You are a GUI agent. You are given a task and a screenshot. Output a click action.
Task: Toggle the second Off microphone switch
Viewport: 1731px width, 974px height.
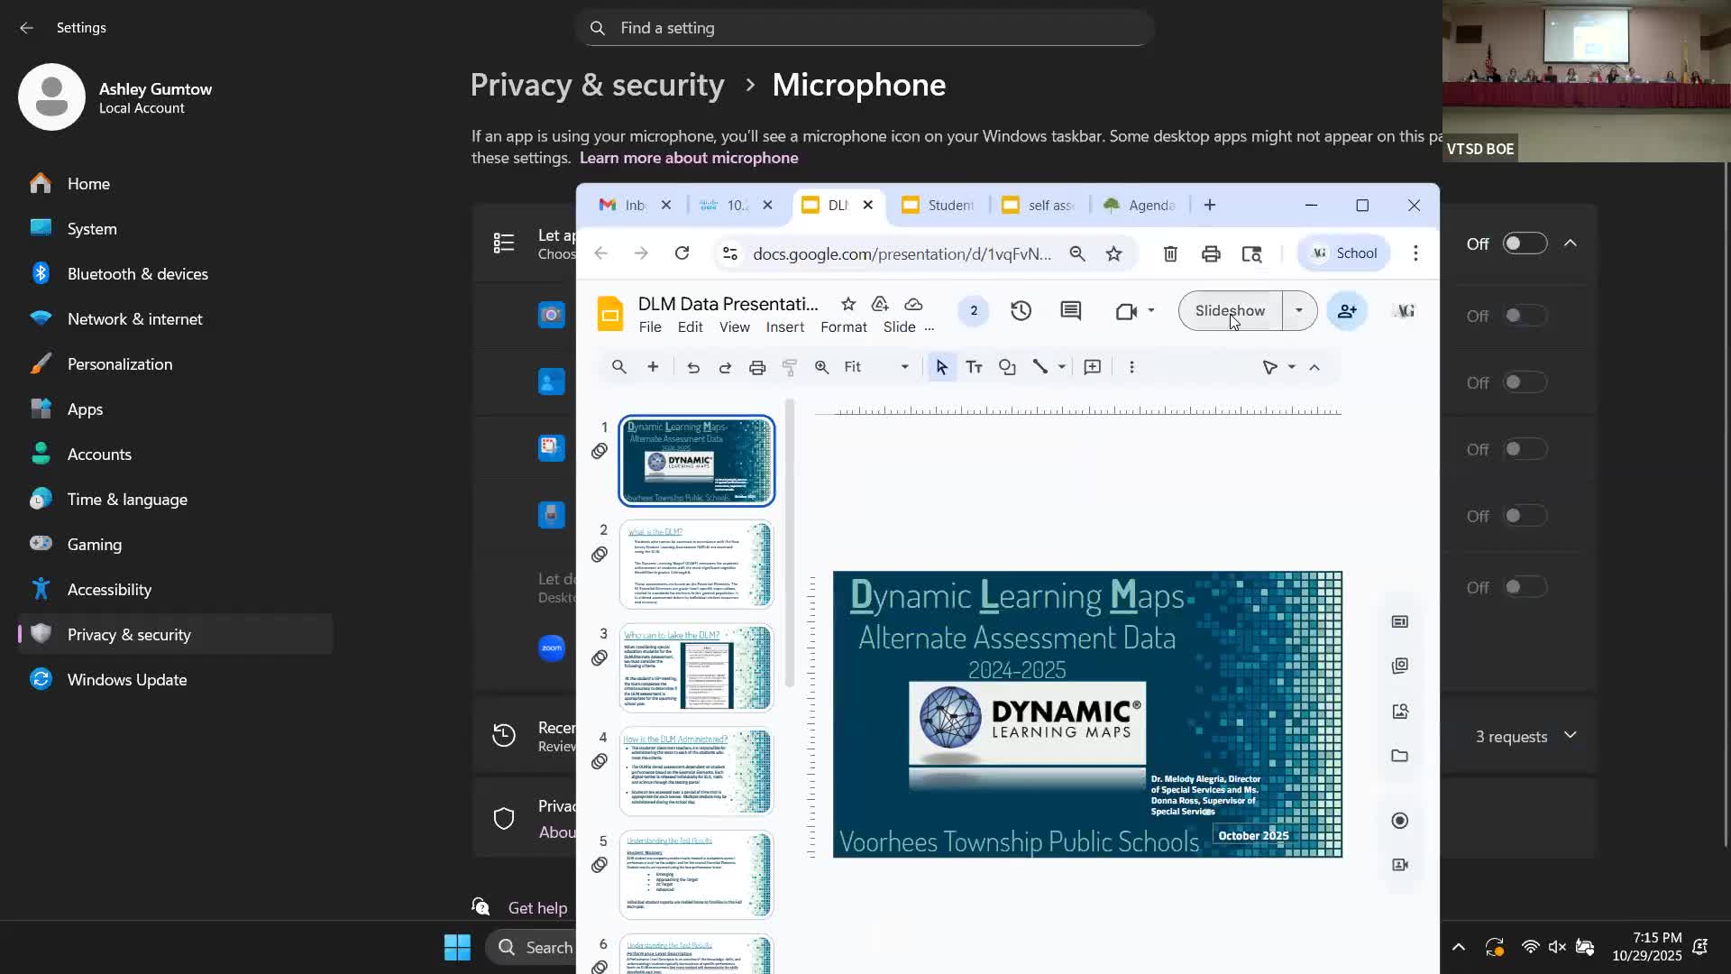(x=1524, y=316)
